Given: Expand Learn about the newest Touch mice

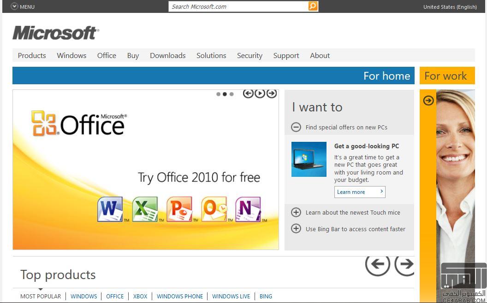Looking at the screenshot, I should (296, 212).
